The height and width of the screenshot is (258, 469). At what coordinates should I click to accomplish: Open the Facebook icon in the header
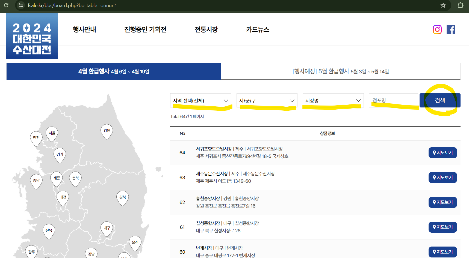451,29
